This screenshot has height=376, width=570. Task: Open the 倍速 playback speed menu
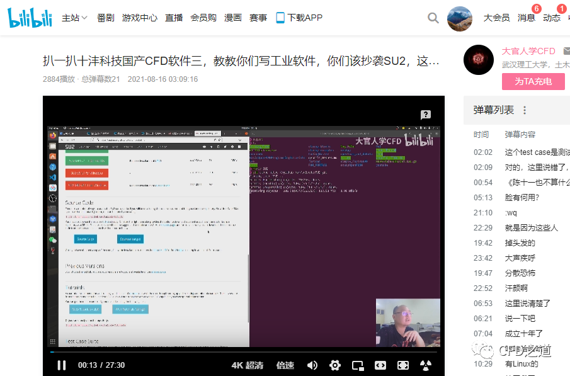[285, 365]
